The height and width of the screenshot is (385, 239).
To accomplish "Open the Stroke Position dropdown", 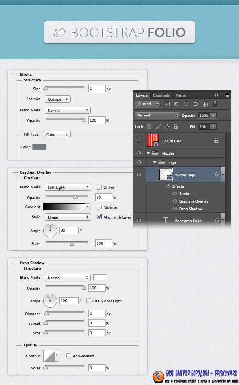I will (x=58, y=99).
